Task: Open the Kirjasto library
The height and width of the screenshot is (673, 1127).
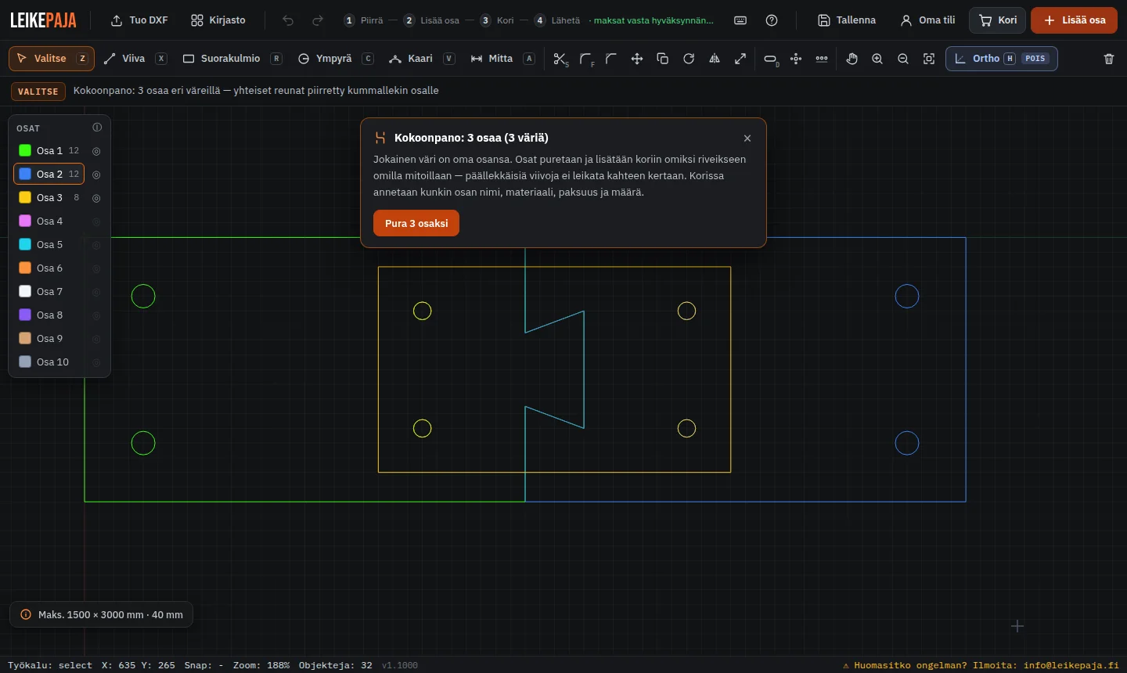Action: [x=218, y=20]
